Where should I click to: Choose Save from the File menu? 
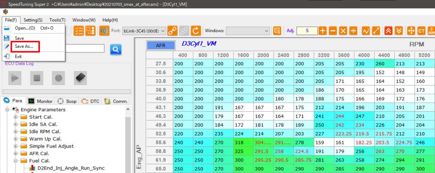tap(34, 38)
